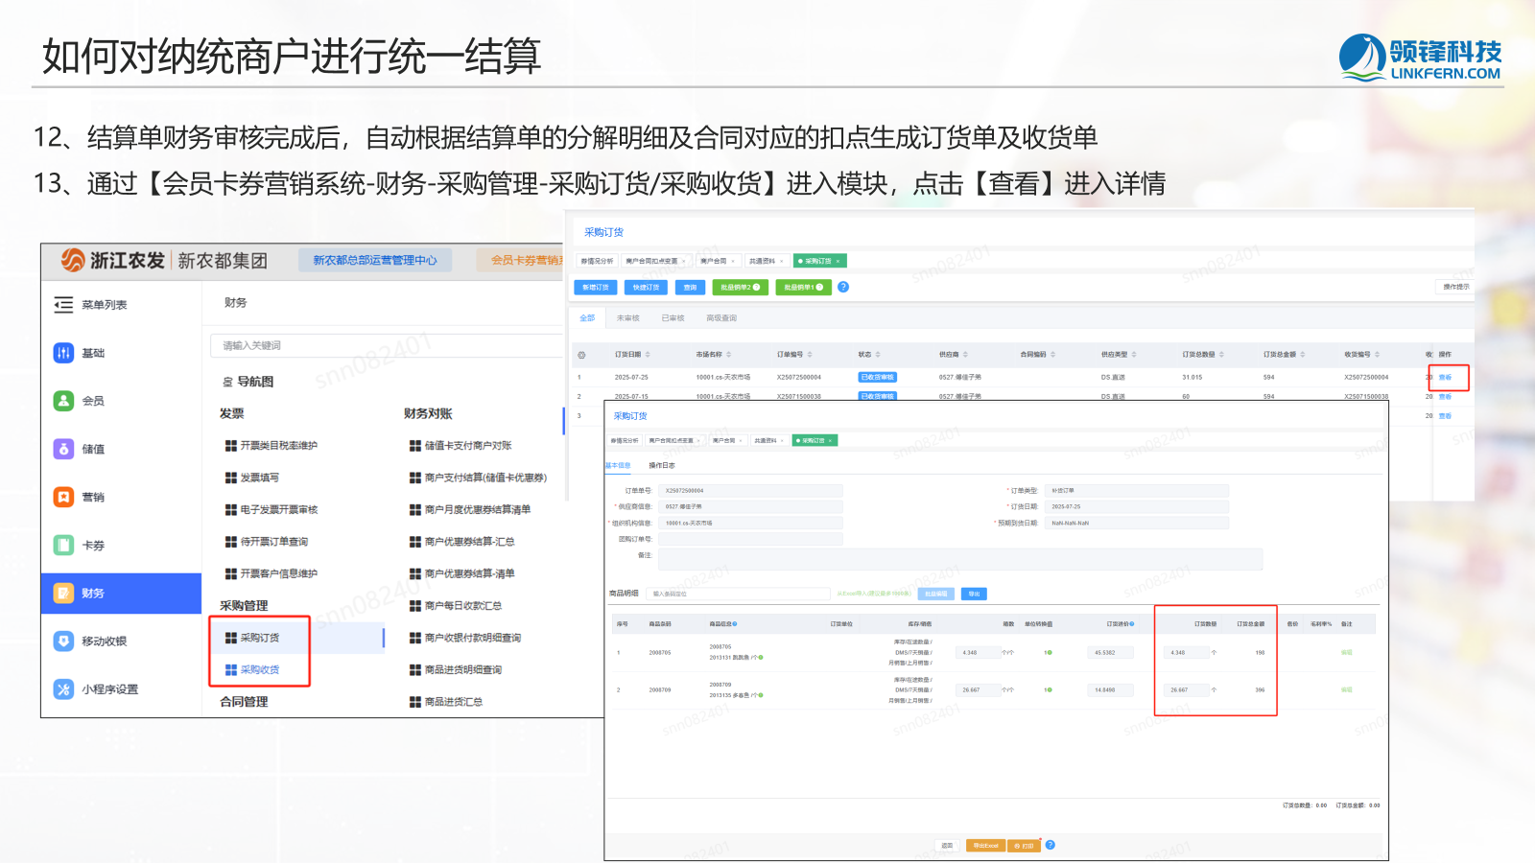Open the 营销 sidebar icon

[63, 497]
